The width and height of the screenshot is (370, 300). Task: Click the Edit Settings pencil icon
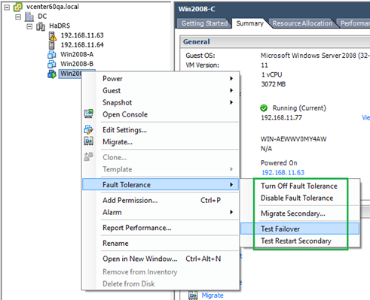88,129
